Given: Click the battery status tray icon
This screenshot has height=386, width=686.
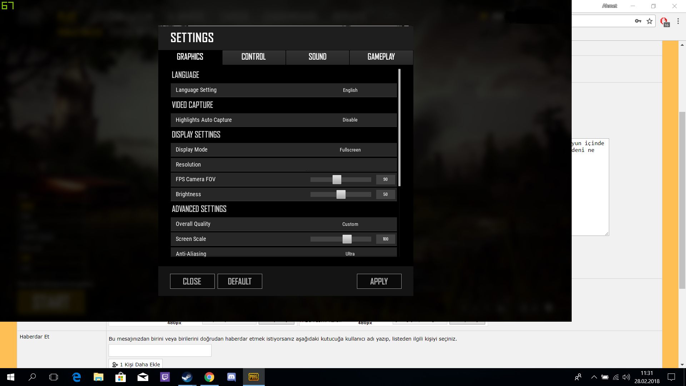Looking at the screenshot, I should click(605, 377).
